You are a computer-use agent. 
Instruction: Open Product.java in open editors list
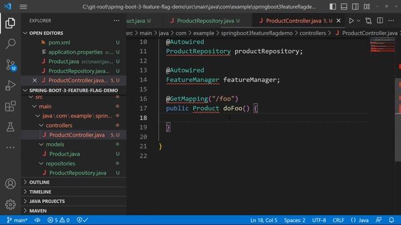pyautogui.click(x=74, y=61)
